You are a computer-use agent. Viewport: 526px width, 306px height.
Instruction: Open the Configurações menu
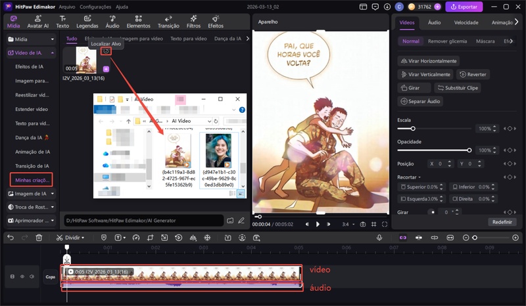click(95, 7)
